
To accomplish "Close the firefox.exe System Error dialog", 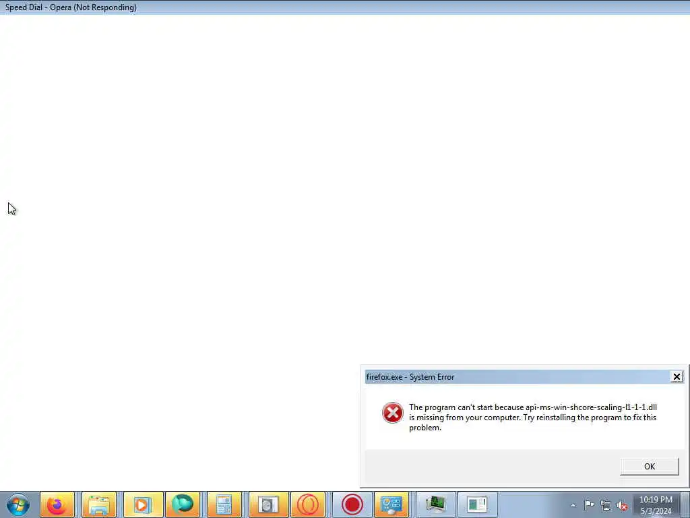I will tap(677, 376).
